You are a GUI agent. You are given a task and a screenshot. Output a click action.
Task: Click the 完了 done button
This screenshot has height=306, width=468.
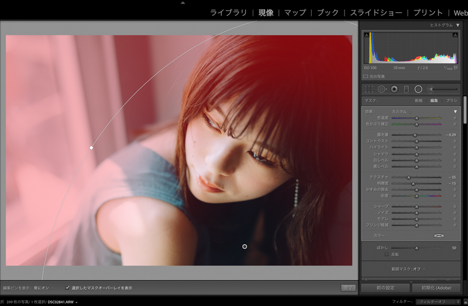coord(348,288)
